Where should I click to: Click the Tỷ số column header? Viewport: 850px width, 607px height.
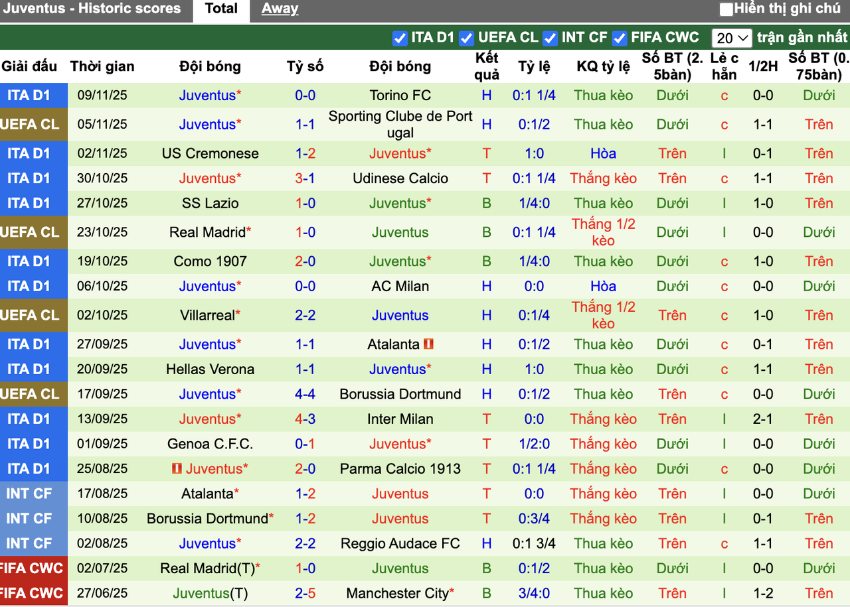pyautogui.click(x=305, y=66)
